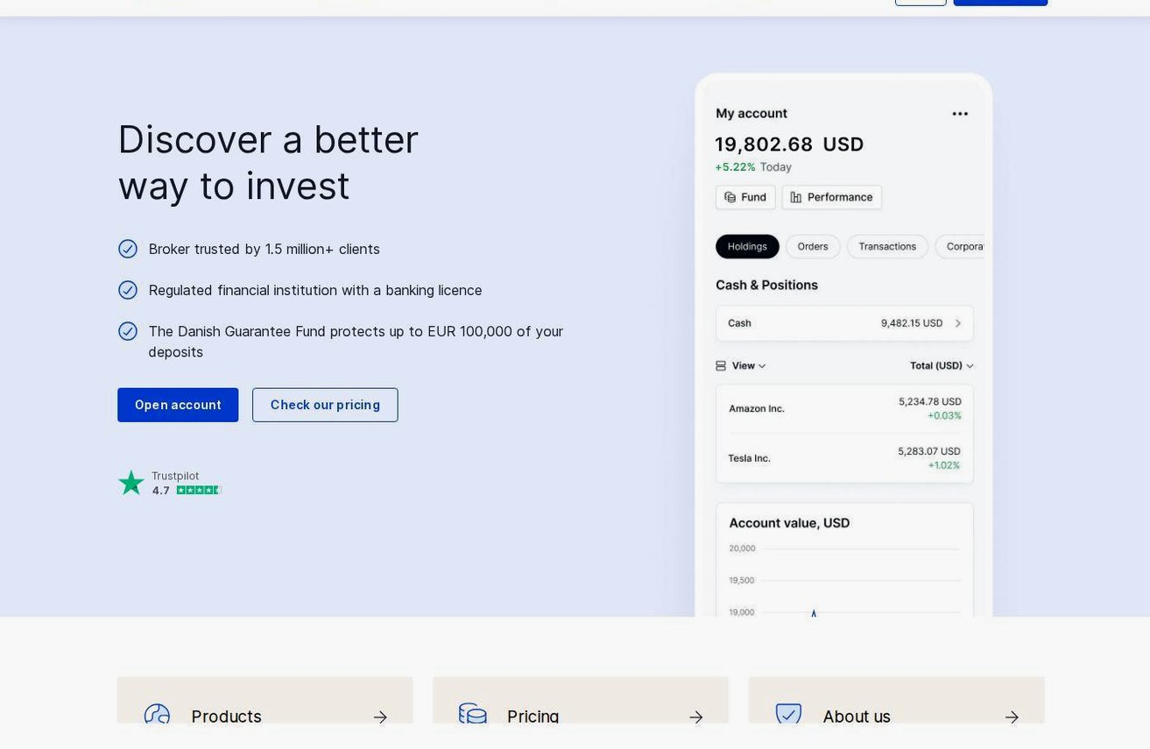Open the Transactions tab
The width and height of the screenshot is (1150, 749).
[887, 246]
